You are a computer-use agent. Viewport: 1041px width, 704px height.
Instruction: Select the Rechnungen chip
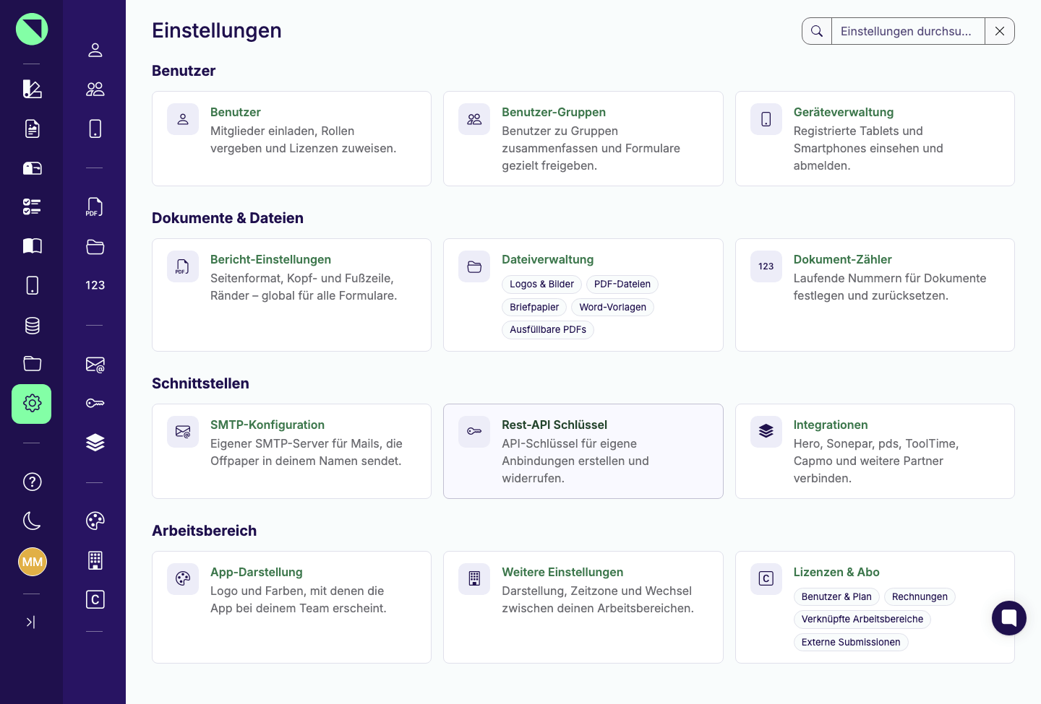click(x=920, y=597)
